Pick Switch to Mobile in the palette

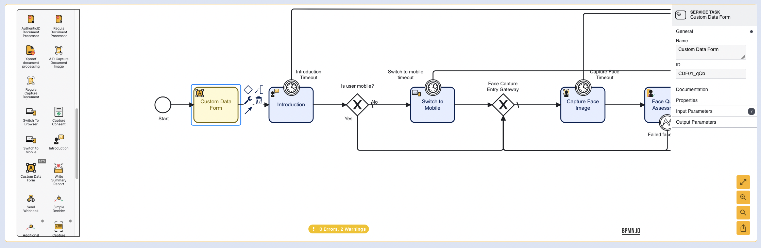[31, 144]
